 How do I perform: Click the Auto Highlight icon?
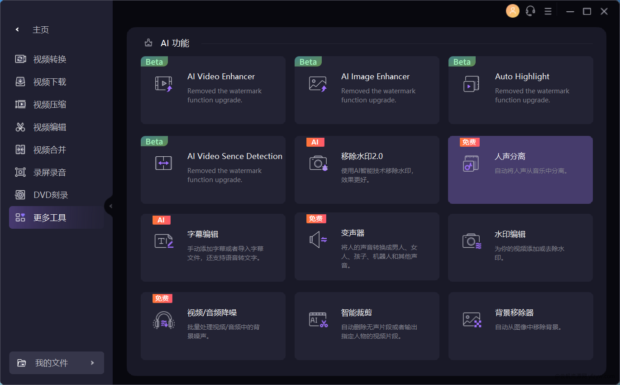click(471, 84)
